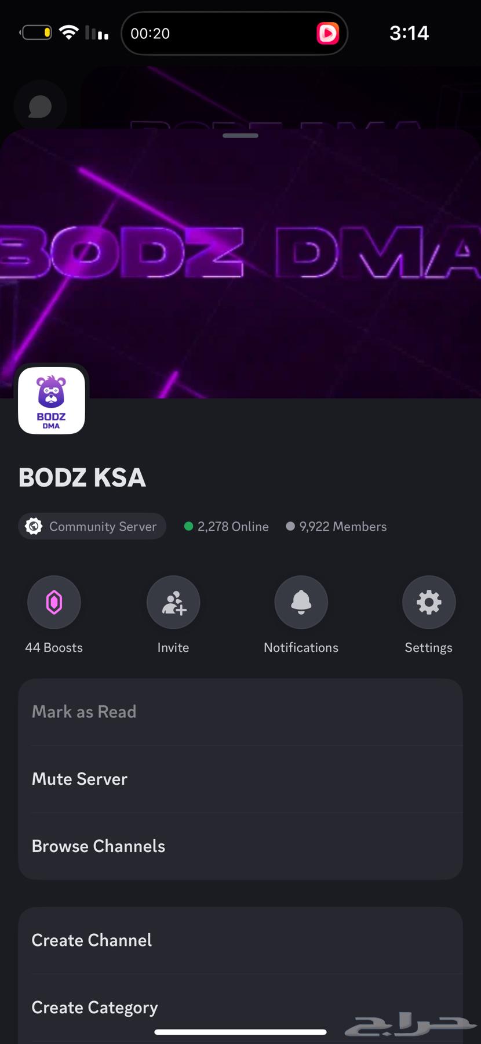
Task: Tap the Wi-Fi status icon
Action: 69,32
